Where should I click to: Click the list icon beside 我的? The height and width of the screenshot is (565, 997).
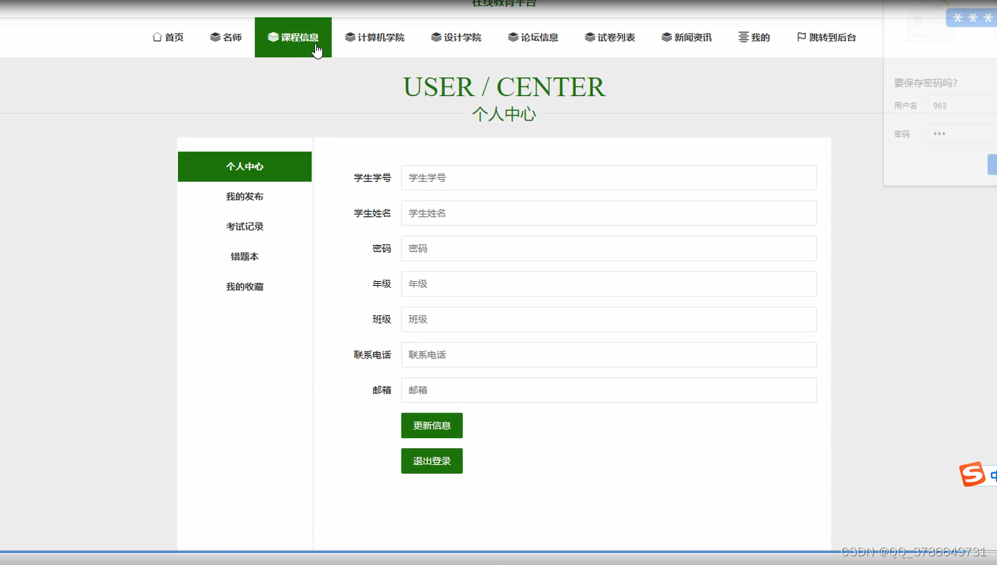click(x=743, y=37)
